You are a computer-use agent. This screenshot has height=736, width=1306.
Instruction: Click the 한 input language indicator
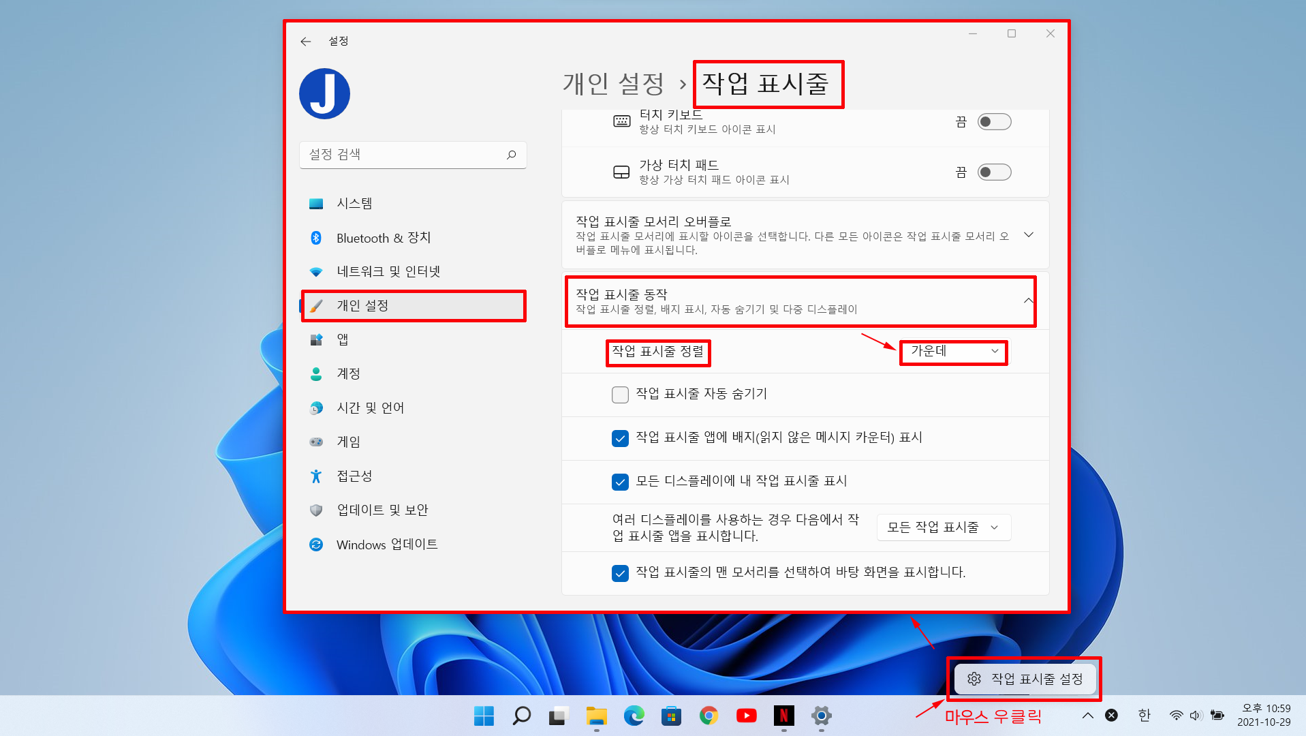tap(1144, 715)
